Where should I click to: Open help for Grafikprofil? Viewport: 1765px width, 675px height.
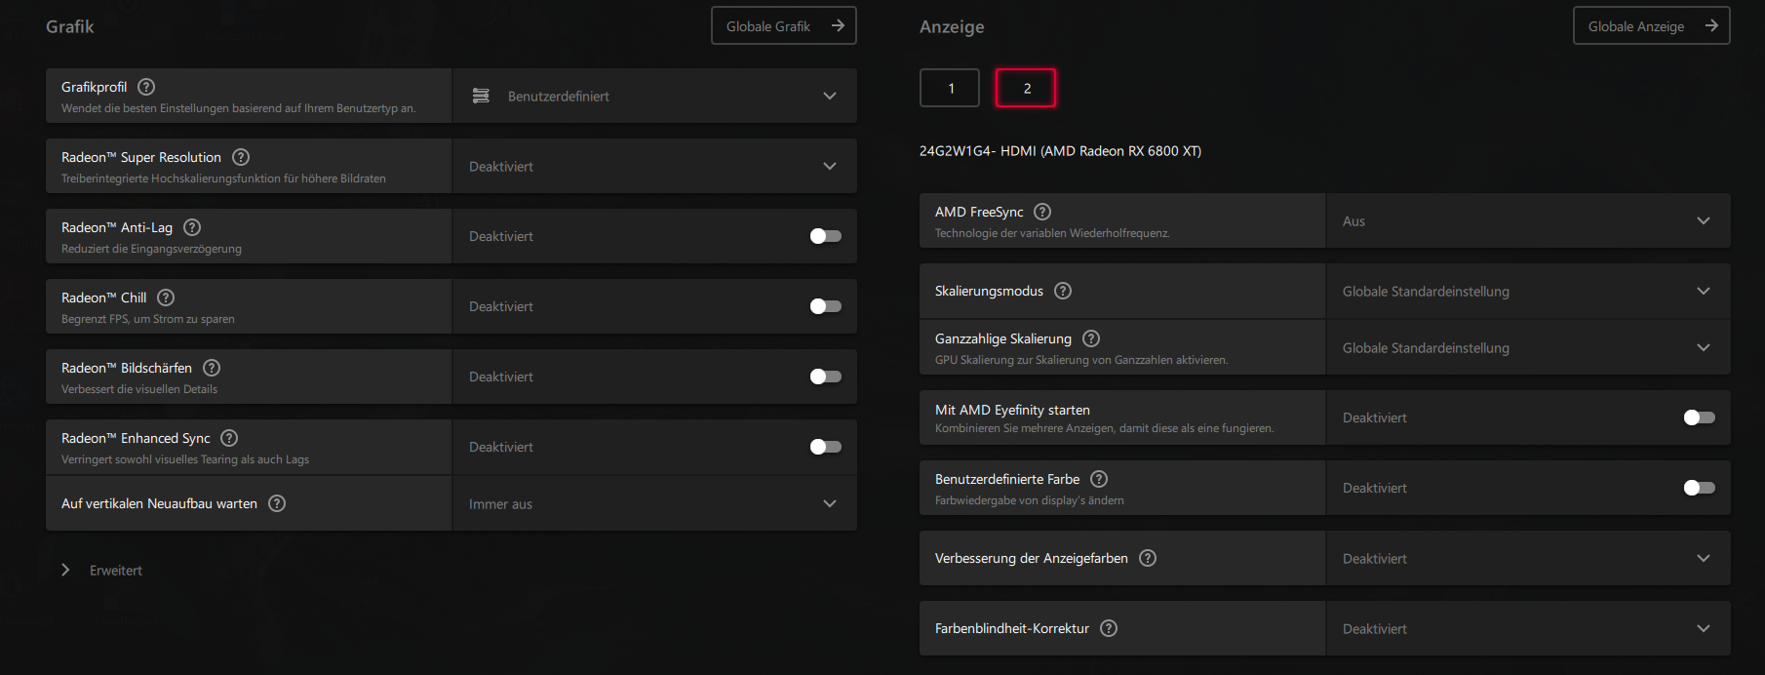146,87
